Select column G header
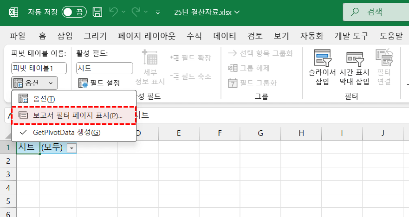 [260, 133]
